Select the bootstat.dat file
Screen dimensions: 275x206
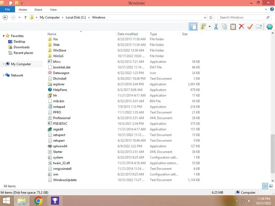(x=62, y=67)
